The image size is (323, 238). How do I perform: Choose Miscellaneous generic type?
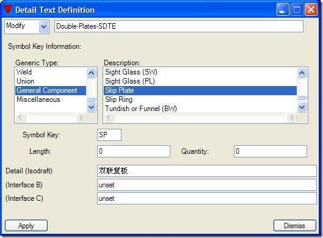click(x=51, y=99)
